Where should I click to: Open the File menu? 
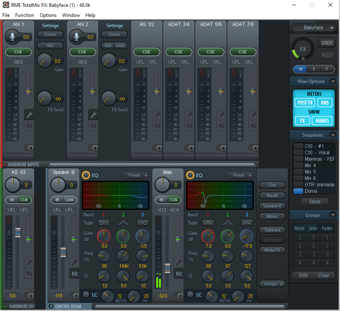(6, 15)
